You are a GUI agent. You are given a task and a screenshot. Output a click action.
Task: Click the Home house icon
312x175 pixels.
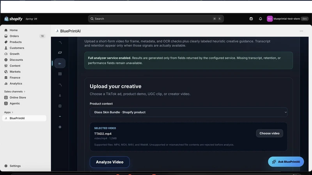click(x=6, y=30)
